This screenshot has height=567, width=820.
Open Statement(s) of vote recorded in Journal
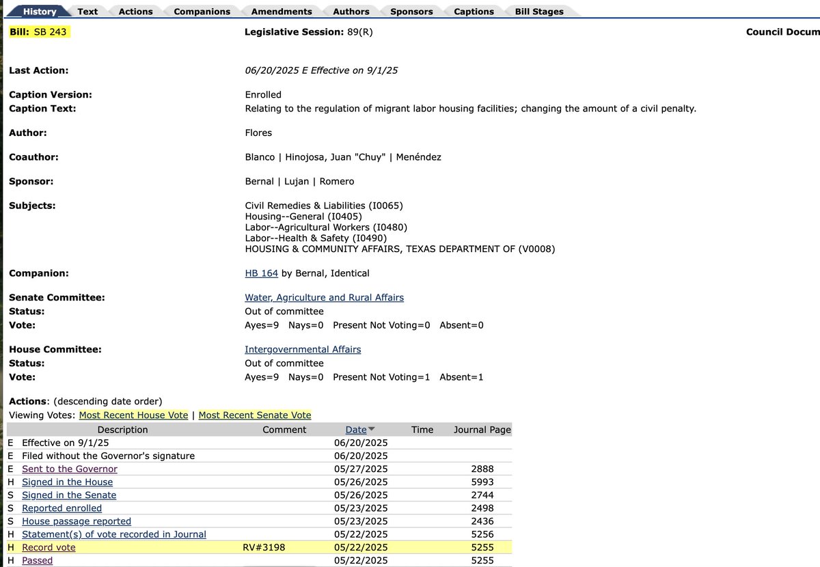point(114,534)
